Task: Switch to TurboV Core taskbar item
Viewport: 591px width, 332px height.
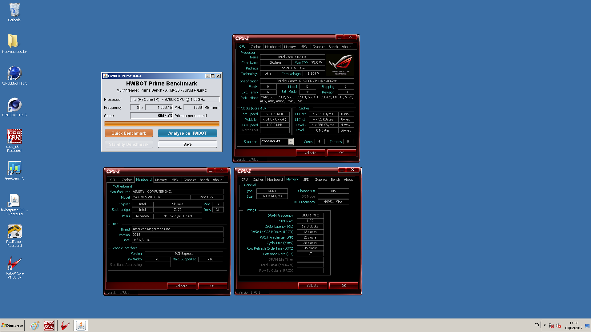Action: tap(65, 325)
